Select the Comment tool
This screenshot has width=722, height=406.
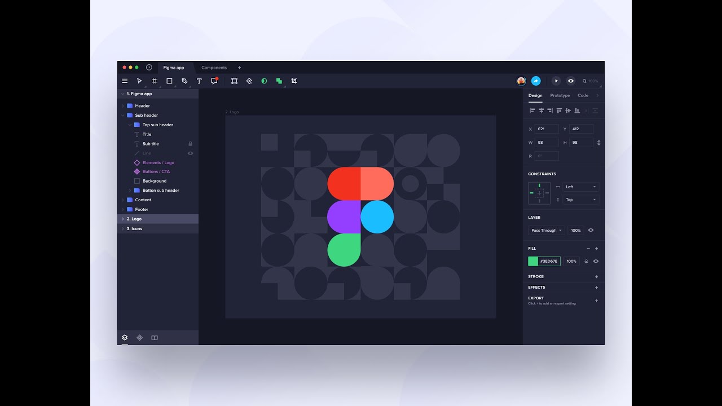(x=214, y=81)
